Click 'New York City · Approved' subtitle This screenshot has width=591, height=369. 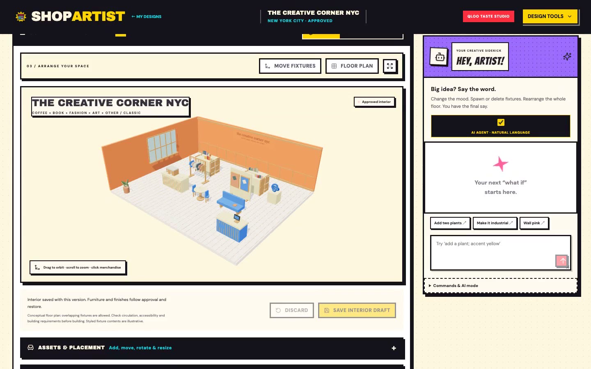click(x=300, y=21)
